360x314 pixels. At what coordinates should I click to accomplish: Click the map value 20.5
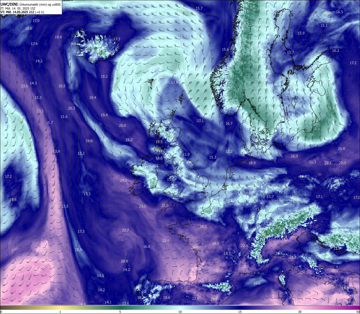coord(62,86)
